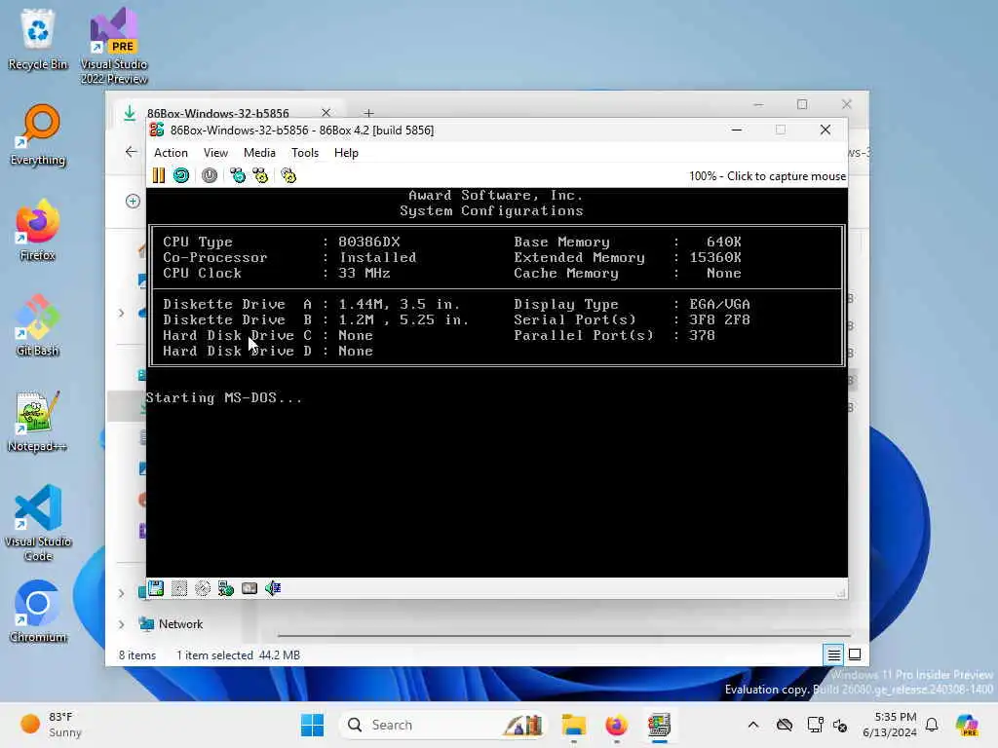Switch Explorer to details view
998x748 pixels.
(834, 654)
